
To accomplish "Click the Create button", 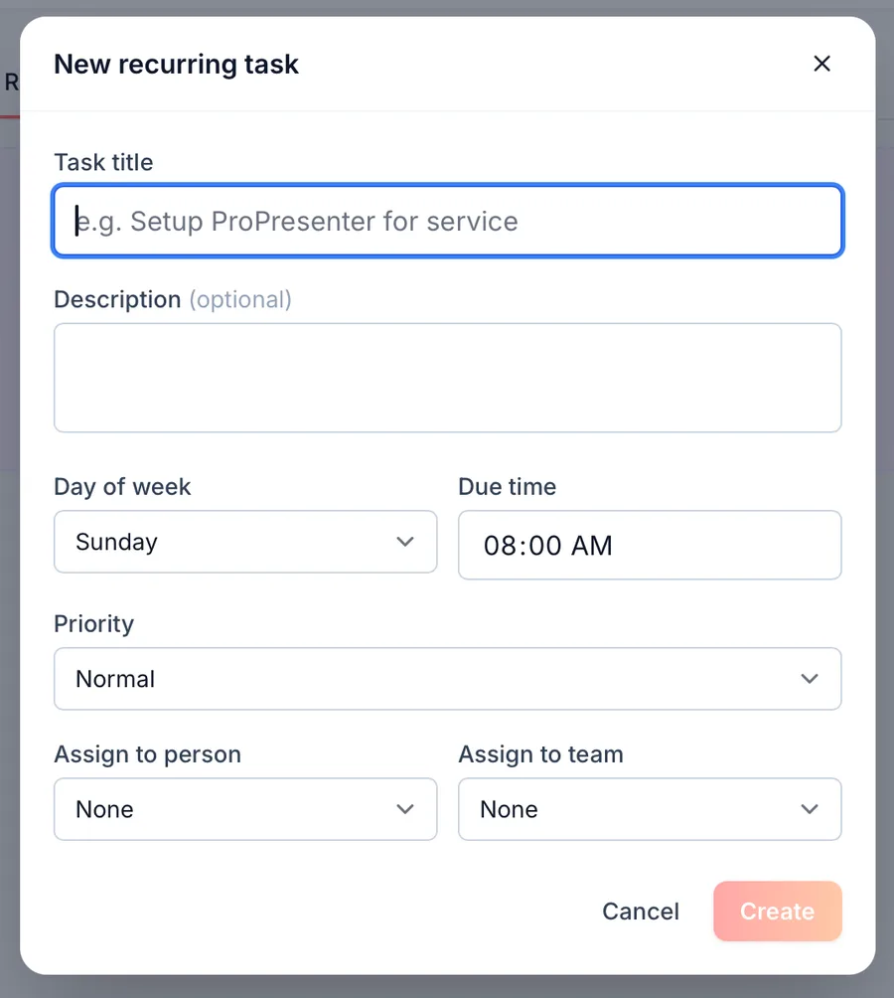I will coord(778,911).
